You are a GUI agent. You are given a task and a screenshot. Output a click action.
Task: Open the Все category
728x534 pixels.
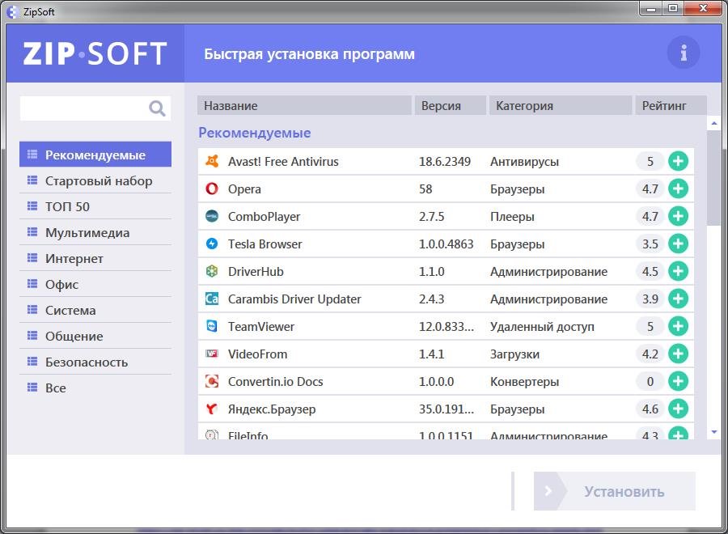[x=95, y=388]
